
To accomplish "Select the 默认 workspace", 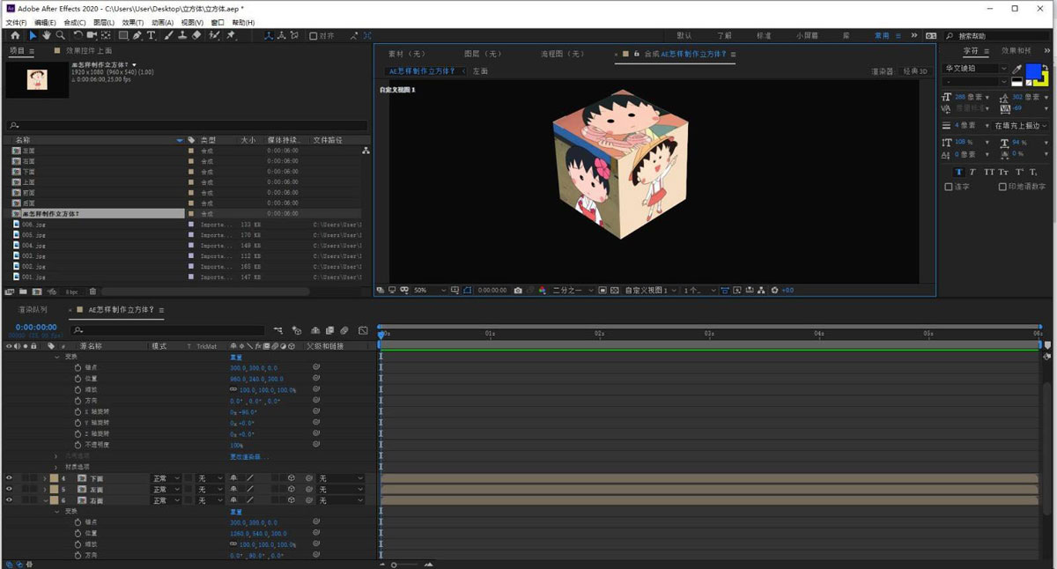I will point(684,36).
